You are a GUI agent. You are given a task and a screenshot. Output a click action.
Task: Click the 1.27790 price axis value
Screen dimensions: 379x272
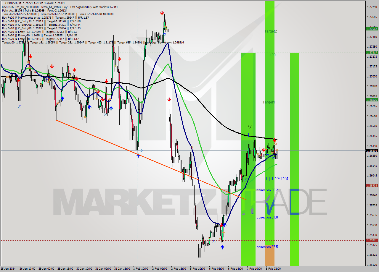(x=372, y=7)
